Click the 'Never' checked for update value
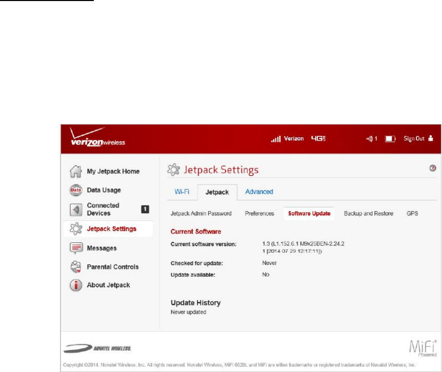 coord(269,263)
